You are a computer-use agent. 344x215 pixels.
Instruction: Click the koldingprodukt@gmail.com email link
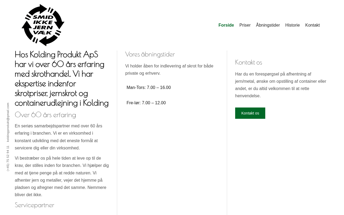[x=8, y=122]
